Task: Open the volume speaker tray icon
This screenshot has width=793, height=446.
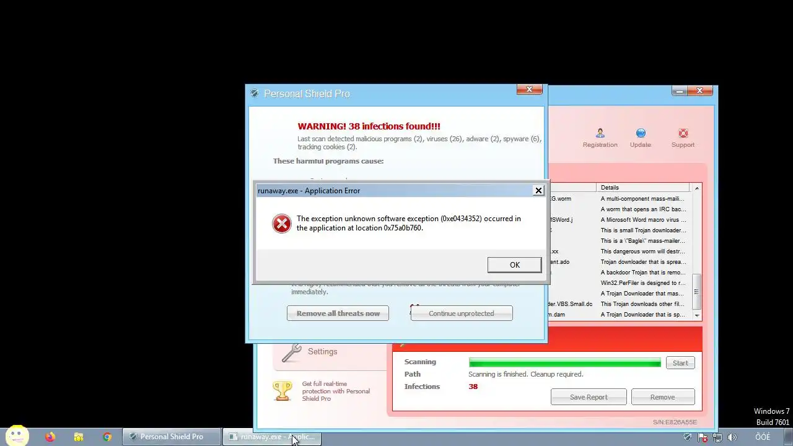Action: 733,437
